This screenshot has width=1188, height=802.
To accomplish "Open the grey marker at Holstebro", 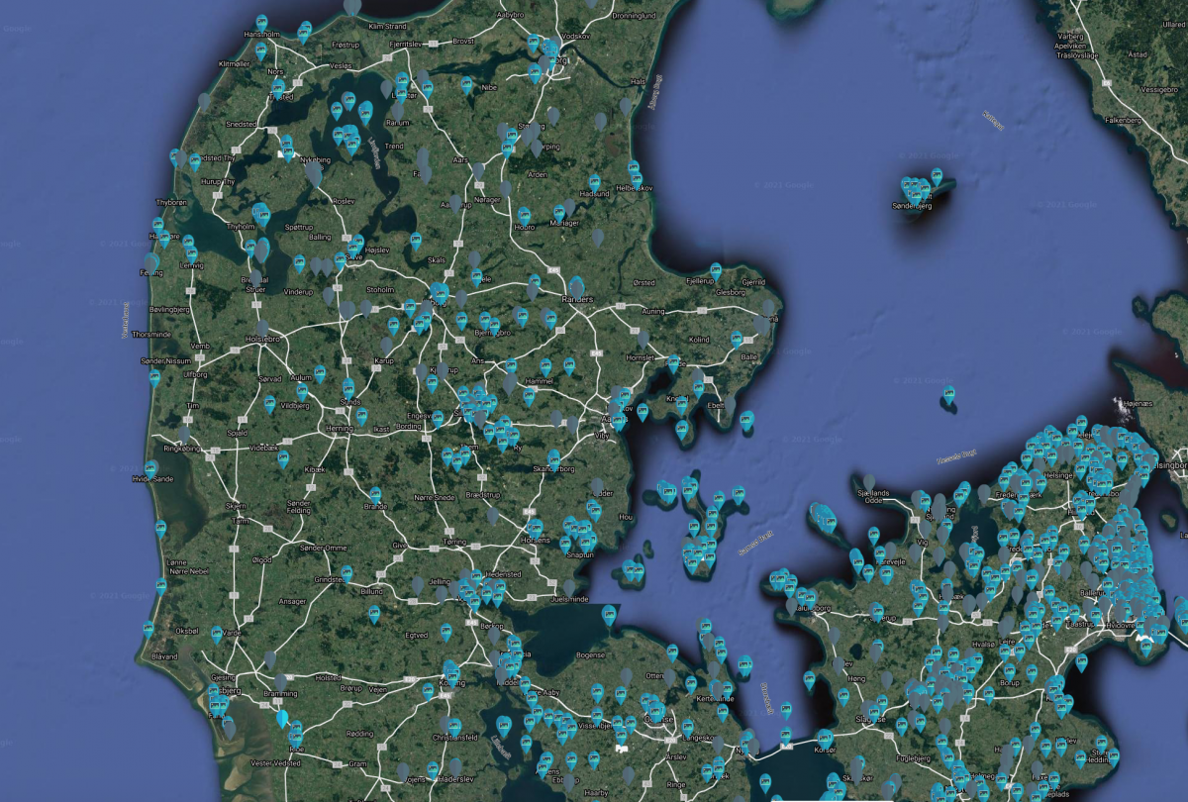I will [262, 327].
